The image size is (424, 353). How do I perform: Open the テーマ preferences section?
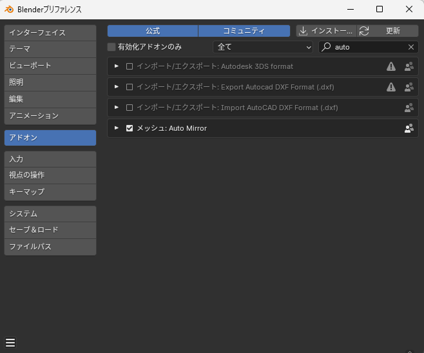50,49
